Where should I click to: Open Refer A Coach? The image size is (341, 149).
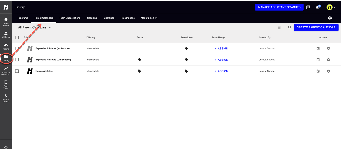coord(6,98)
